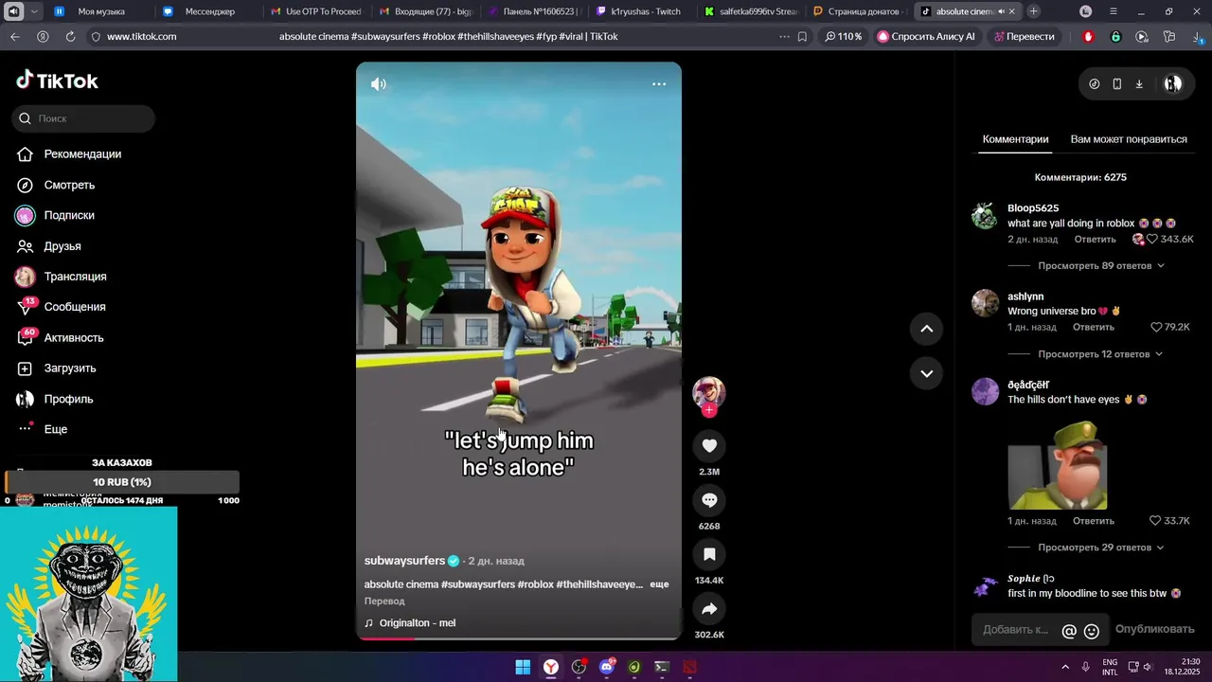Open the officer image in comment

click(x=1057, y=463)
